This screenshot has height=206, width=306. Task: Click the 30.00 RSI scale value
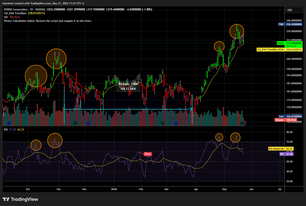tap(289, 181)
